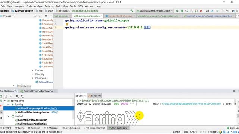Viewport: 239px width, 134px height.
Task: Select the GulimallCoup... class in the project tree
Action: point(44,82)
